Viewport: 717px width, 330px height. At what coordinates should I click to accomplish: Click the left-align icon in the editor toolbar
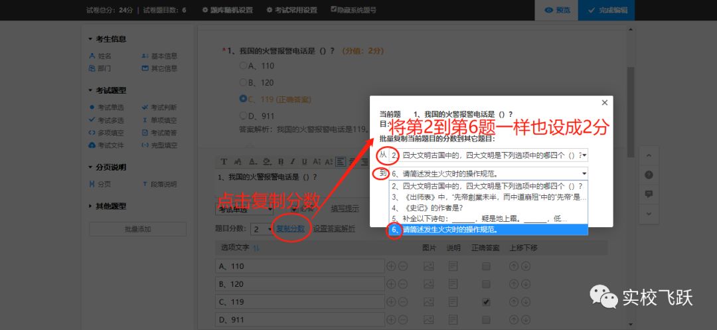coord(340,161)
